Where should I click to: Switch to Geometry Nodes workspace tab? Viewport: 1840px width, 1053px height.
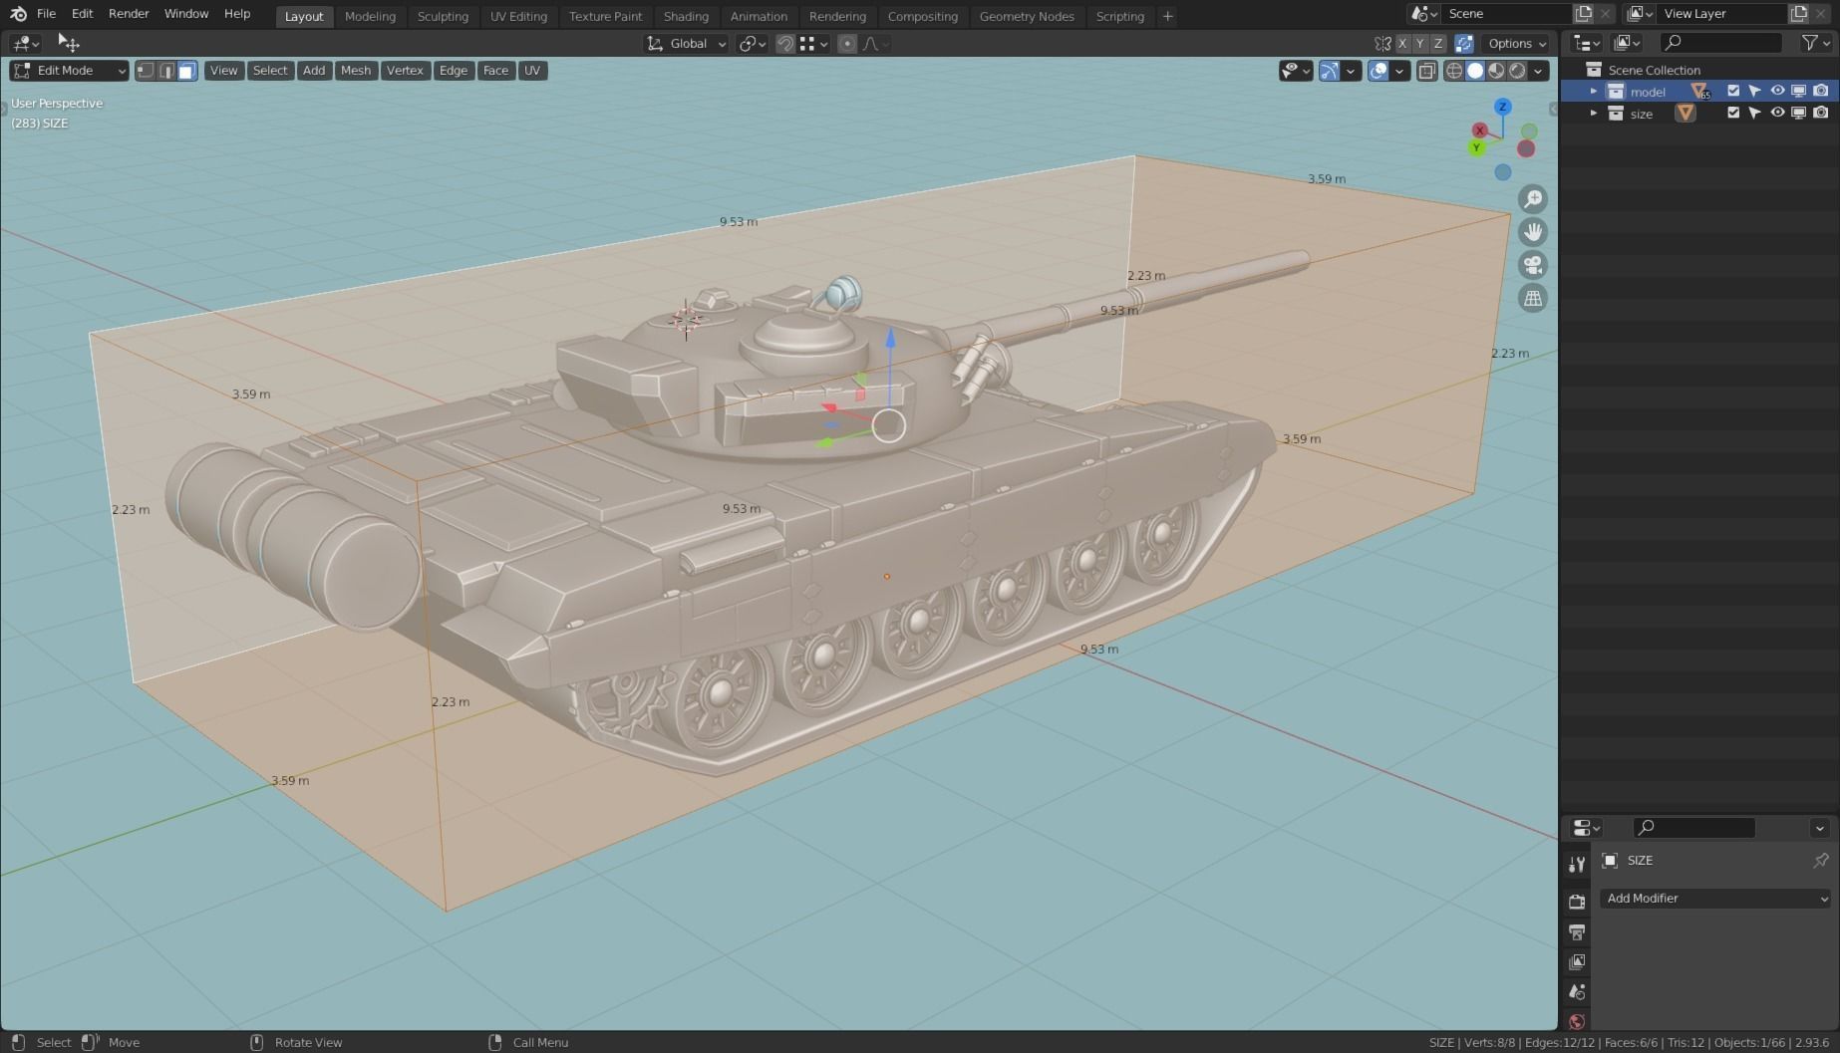point(1027,16)
